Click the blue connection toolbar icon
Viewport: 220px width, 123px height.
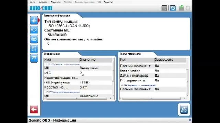173,8
